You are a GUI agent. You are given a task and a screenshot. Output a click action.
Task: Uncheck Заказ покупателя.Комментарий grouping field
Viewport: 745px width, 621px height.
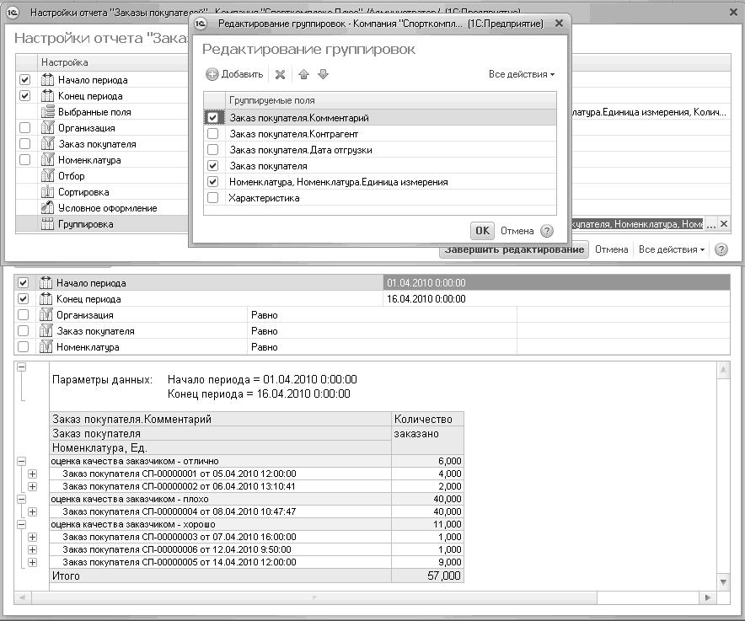pos(212,118)
